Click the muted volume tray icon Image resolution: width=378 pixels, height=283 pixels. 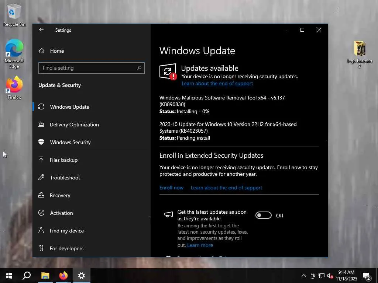tap(330, 276)
